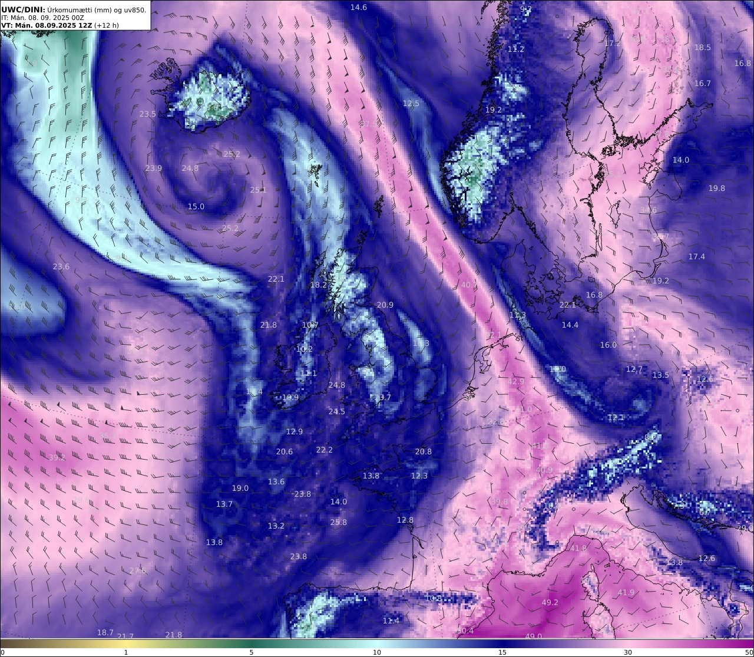The width and height of the screenshot is (754, 657).
Task: Click map value 25.1
Action: point(259,190)
